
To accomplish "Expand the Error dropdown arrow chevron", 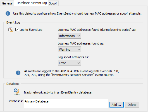I will tap(79, 63).
